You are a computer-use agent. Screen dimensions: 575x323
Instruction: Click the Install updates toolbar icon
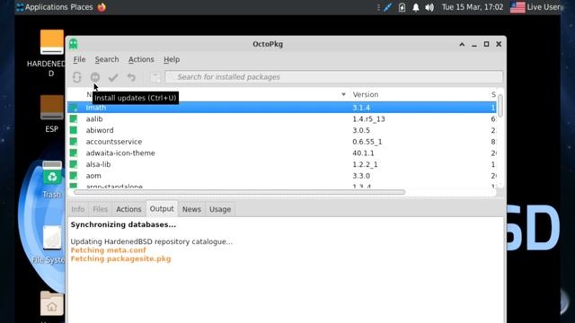coord(95,77)
